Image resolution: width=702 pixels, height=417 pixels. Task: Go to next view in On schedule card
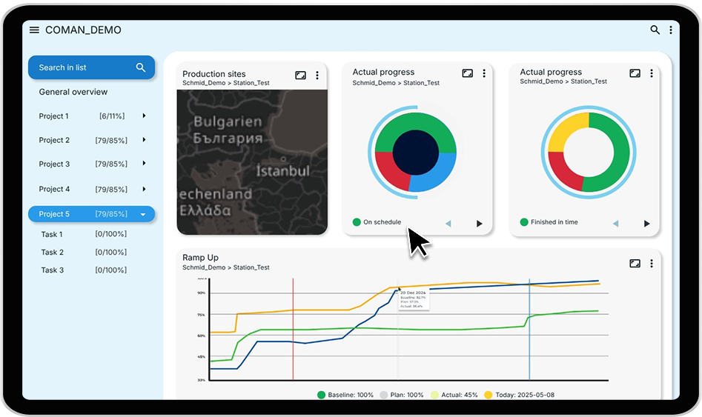(x=479, y=223)
